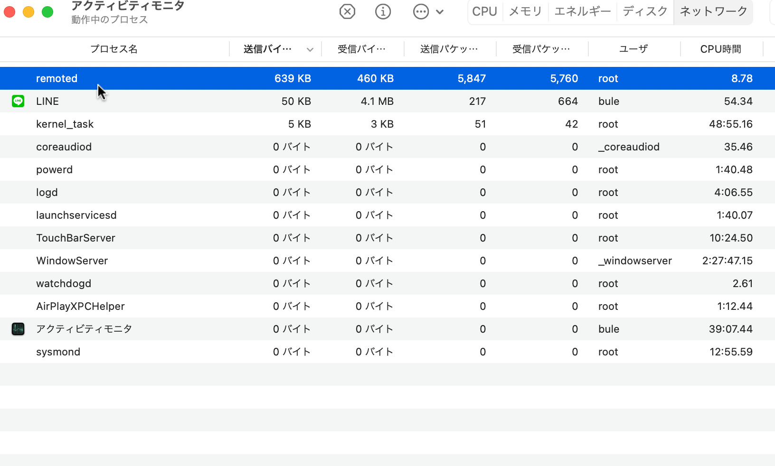Image resolution: width=775 pixels, height=466 pixels.
Task: Click the 5,847 sent packets value
Action: (472, 78)
